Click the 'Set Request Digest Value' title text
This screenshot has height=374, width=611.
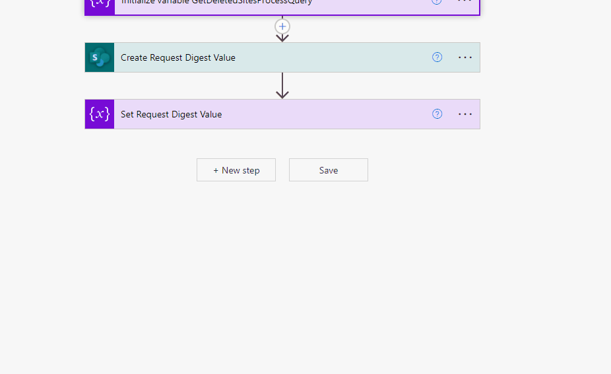coord(171,114)
